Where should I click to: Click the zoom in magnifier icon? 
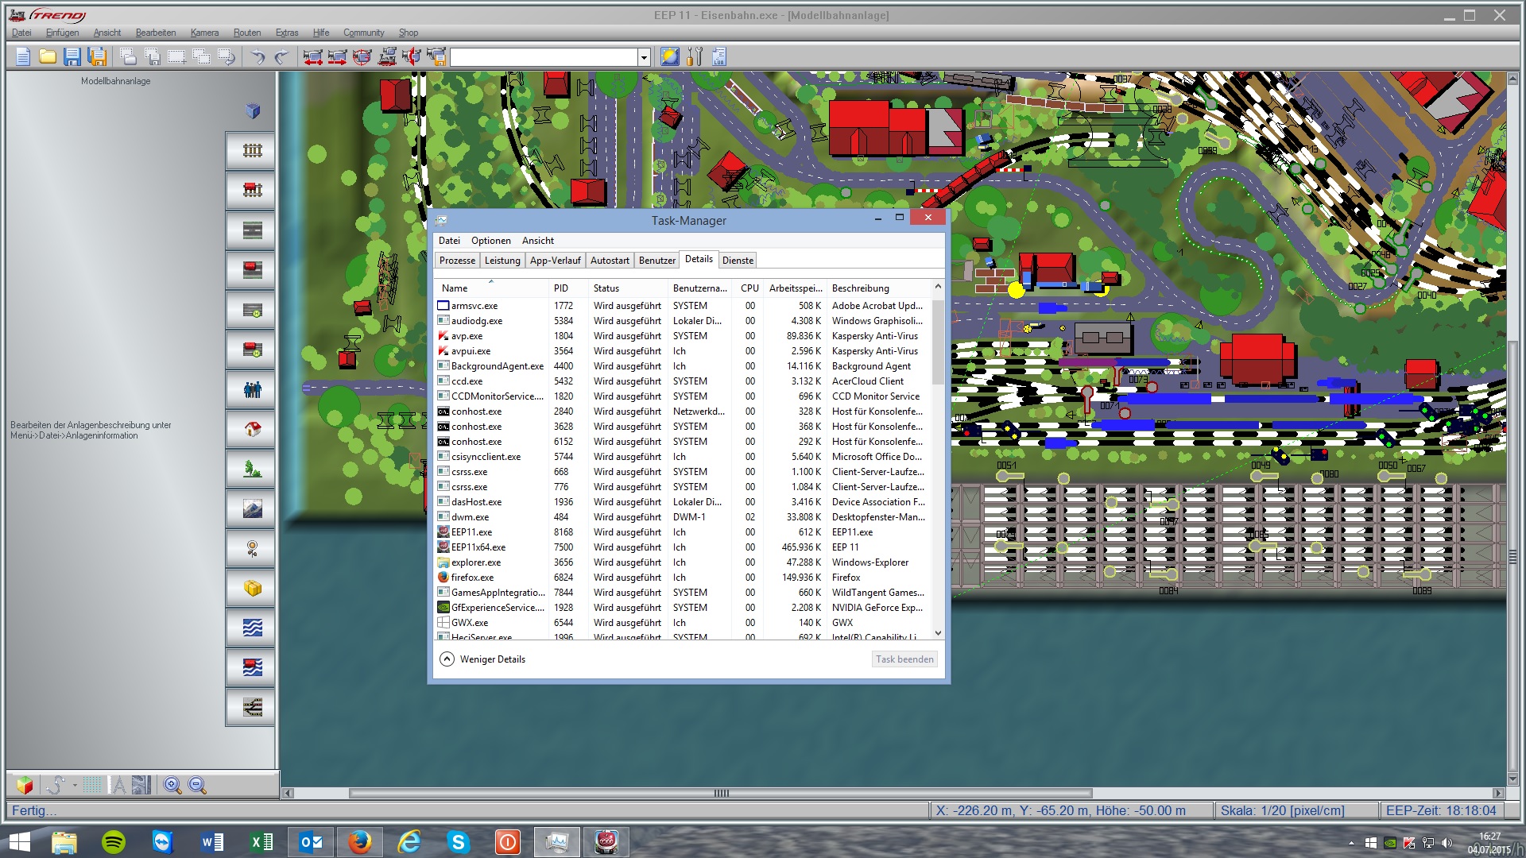(172, 786)
